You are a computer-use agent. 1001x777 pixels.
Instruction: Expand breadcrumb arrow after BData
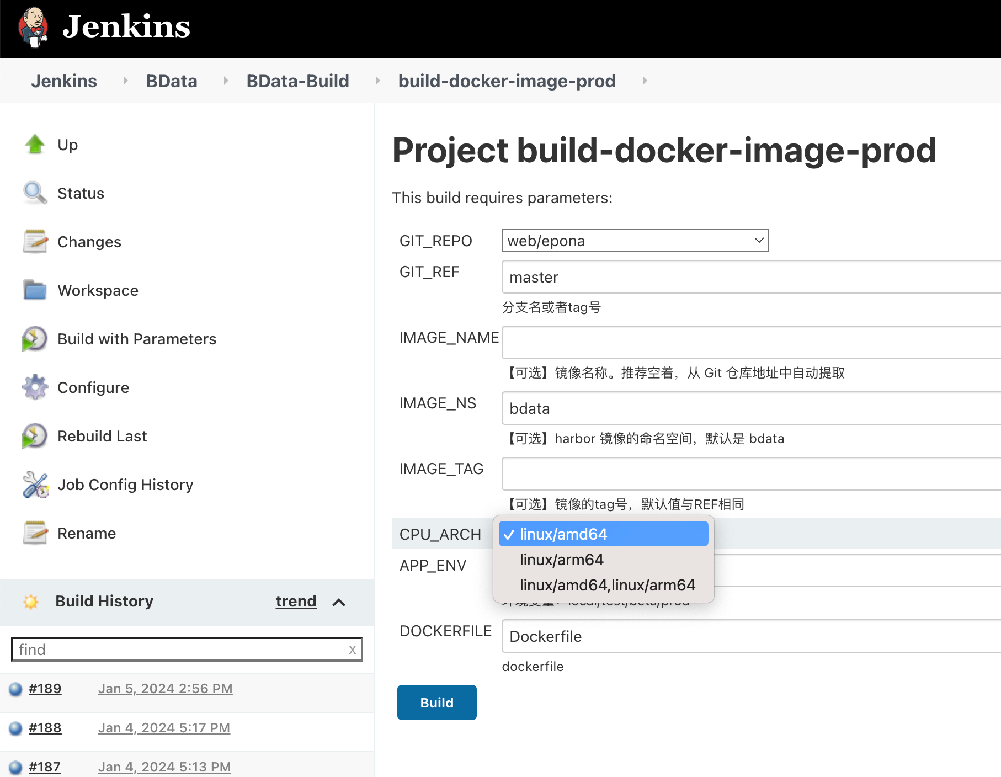coord(226,81)
